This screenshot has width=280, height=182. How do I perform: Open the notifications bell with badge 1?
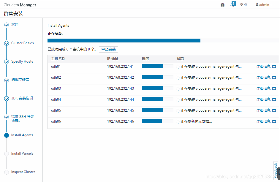tap(233, 4)
